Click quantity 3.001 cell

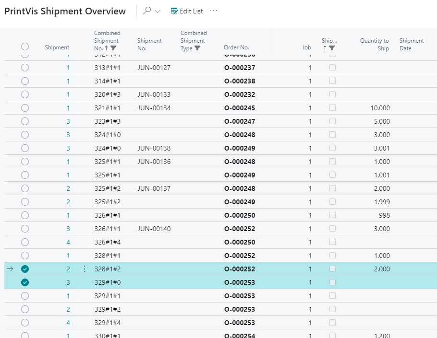click(382, 148)
